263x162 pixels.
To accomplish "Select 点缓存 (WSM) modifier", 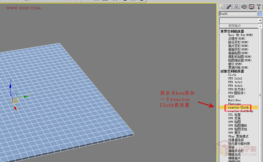I will 236,39.
